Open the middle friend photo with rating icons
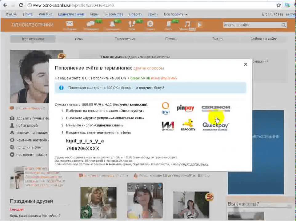 click(x=145, y=200)
